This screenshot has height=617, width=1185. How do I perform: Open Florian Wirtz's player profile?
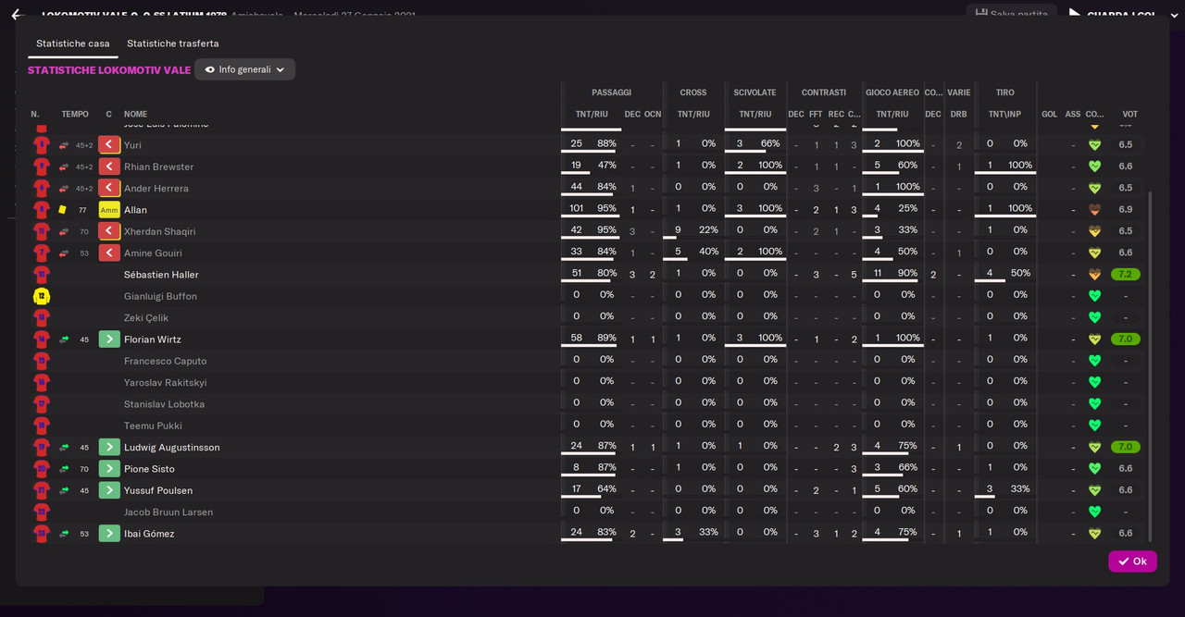(x=153, y=339)
